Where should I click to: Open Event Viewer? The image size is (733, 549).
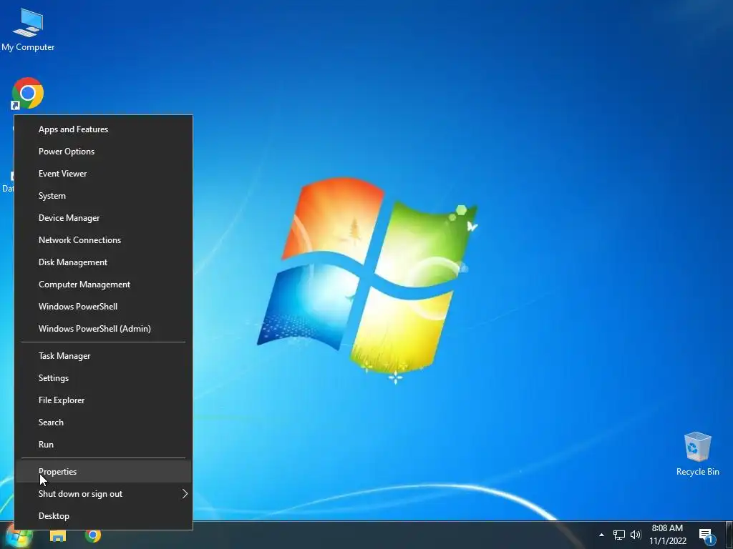tap(103, 174)
